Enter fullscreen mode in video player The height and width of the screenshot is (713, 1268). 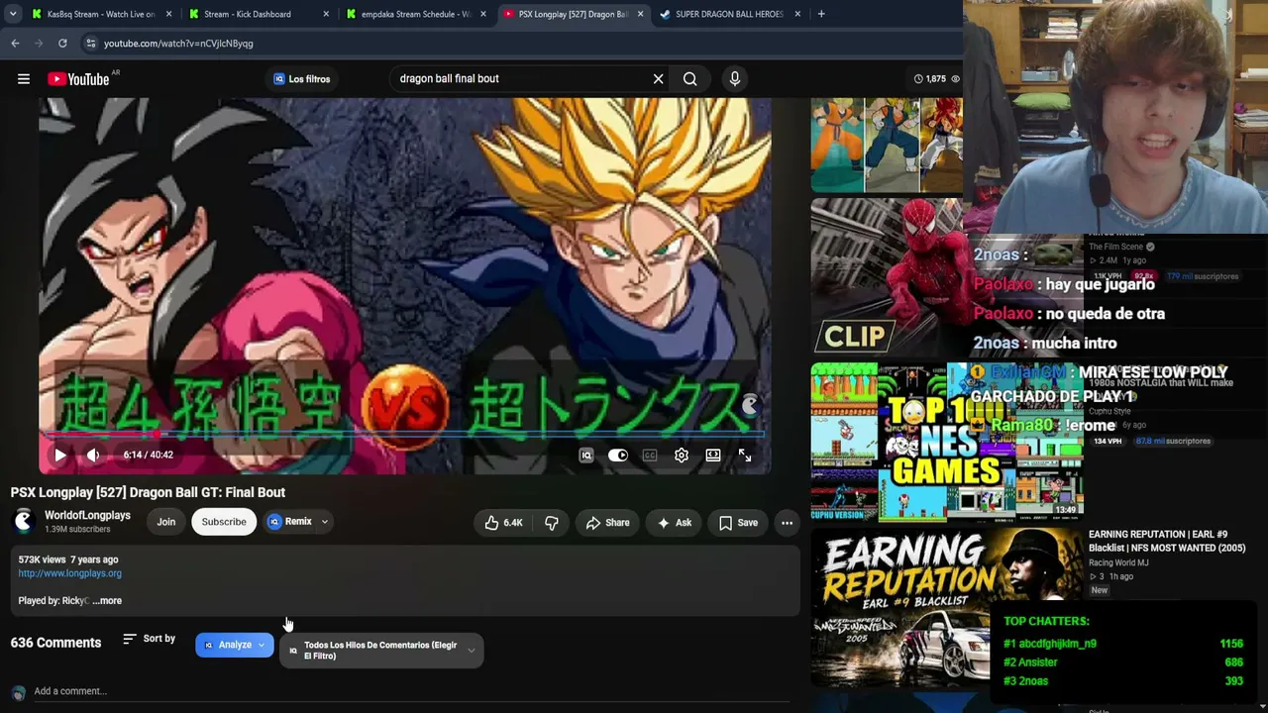(x=745, y=456)
